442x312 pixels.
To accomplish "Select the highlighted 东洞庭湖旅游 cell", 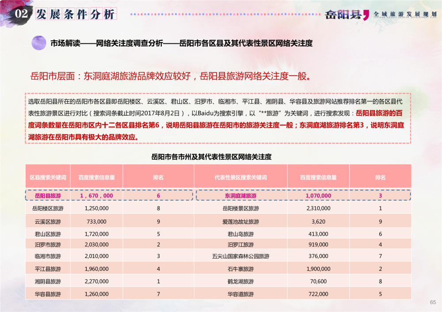I will click(240, 195).
